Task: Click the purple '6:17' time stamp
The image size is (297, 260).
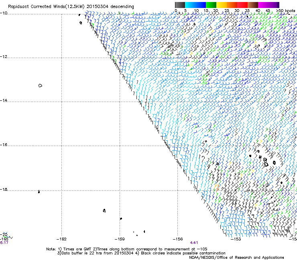Action: [4, 243]
